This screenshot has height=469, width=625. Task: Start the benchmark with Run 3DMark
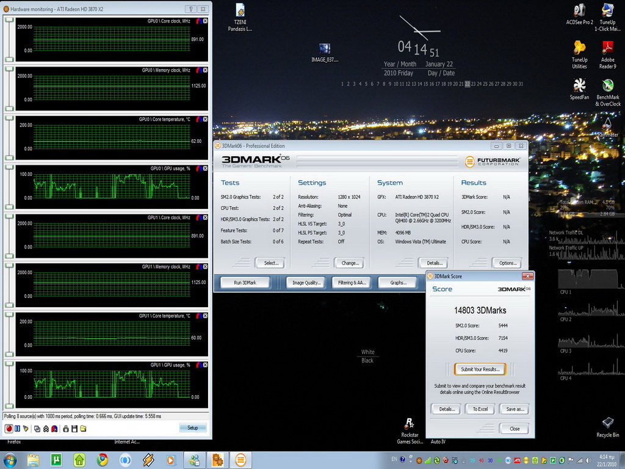click(245, 282)
